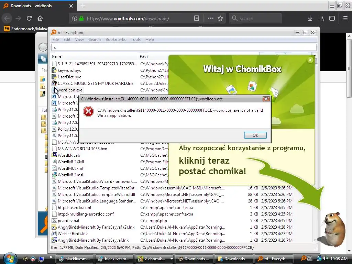
Task: Close the Downloads - voidtools tab
Action: [x=71, y=6]
